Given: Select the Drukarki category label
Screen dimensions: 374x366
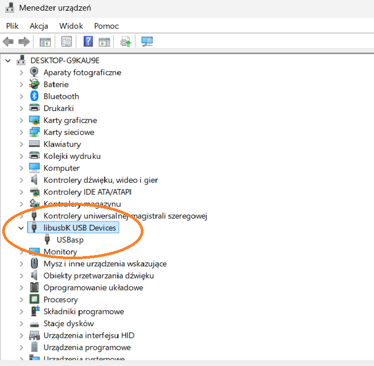Looking at the screenshot, I should [58, 108].
